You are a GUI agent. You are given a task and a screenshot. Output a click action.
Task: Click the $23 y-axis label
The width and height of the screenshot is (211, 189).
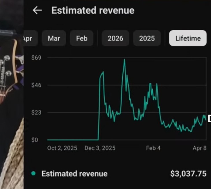pyautogui.click(x=36, y=113)
